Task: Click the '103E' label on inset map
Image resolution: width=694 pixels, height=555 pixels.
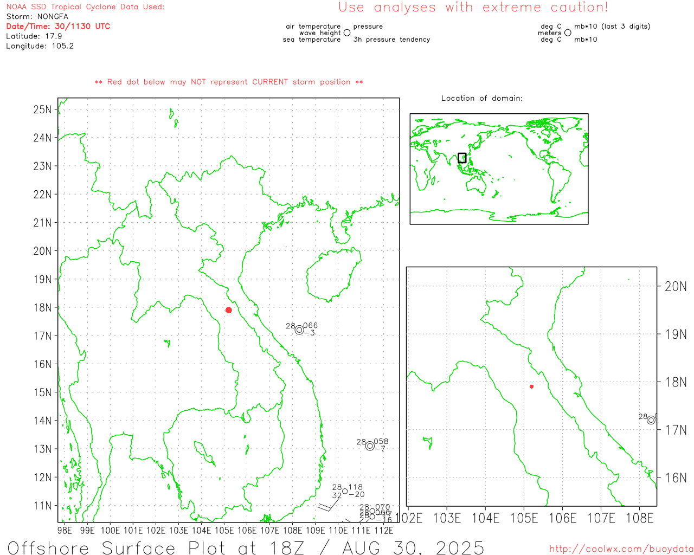Action: click(x=447, y=518)
